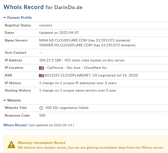Click the Domain Profile heading text
The height and width of the screenshot is (153, 168).
click(19, 18)
